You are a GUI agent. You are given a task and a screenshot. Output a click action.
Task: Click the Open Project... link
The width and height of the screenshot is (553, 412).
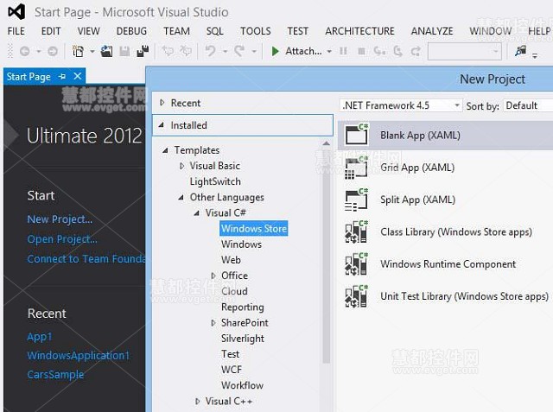pos(62,239)
